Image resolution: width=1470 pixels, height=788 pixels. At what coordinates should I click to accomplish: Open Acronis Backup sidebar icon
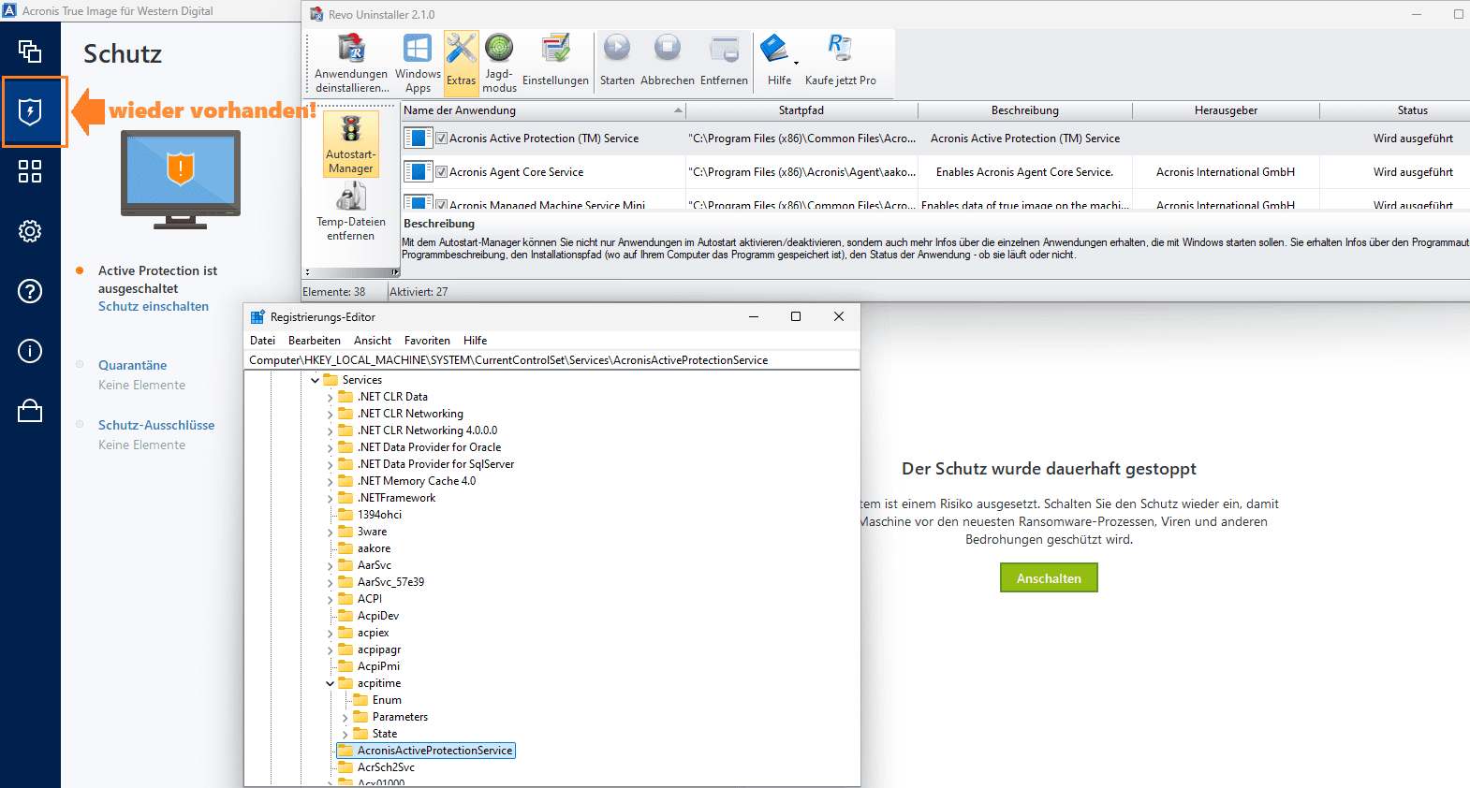(x=30, y=51)
